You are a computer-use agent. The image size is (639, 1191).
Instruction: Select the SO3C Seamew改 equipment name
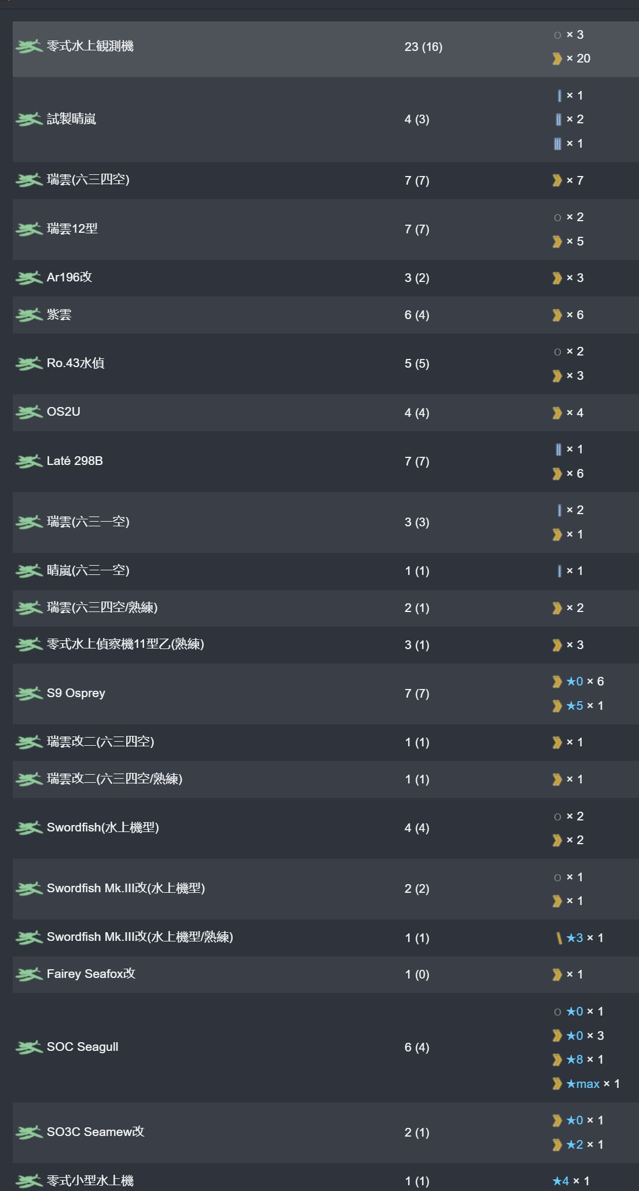[x=96, y=1131]
